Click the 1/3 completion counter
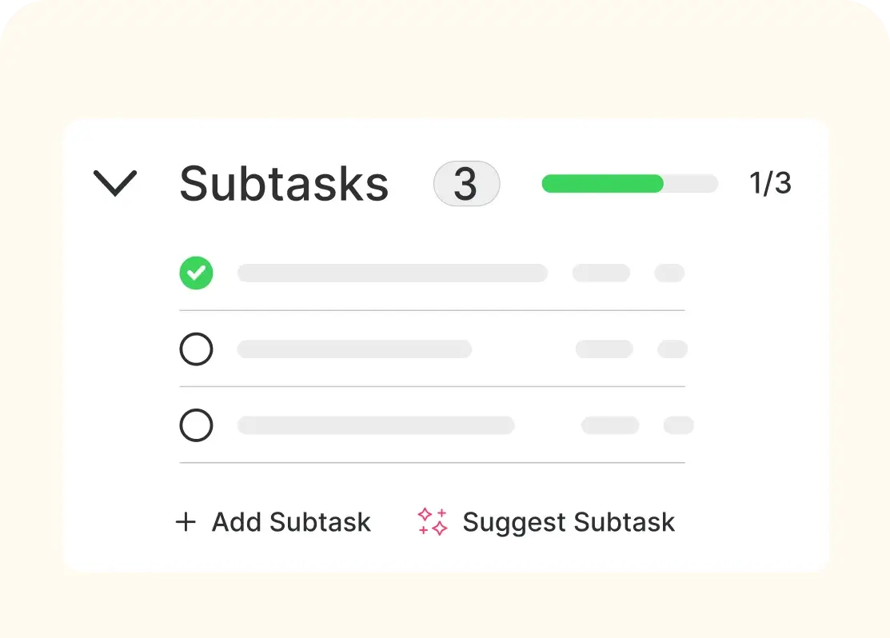Screen dimensions: 890x638 pyautogui.click(x=770, y=184)
